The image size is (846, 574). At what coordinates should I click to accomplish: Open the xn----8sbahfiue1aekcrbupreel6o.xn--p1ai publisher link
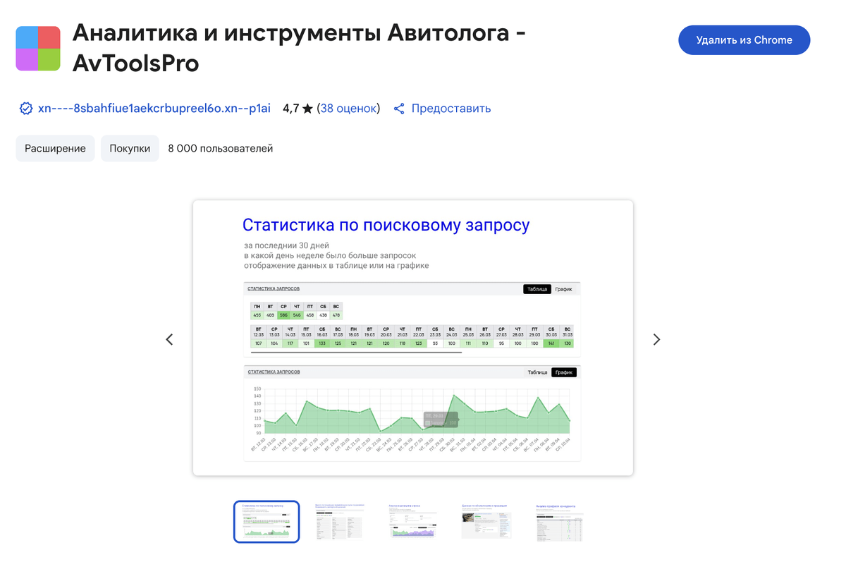tap(154, 109)
